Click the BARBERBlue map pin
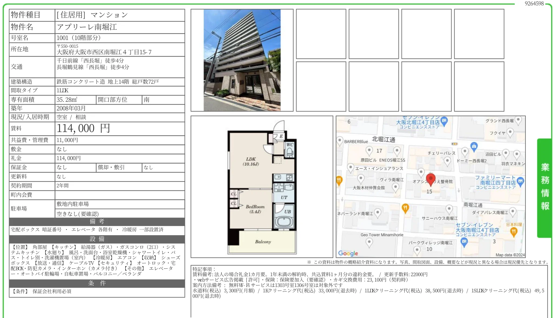Image resolution: width=556 pixels, height=318 pixels. [340, 141]
